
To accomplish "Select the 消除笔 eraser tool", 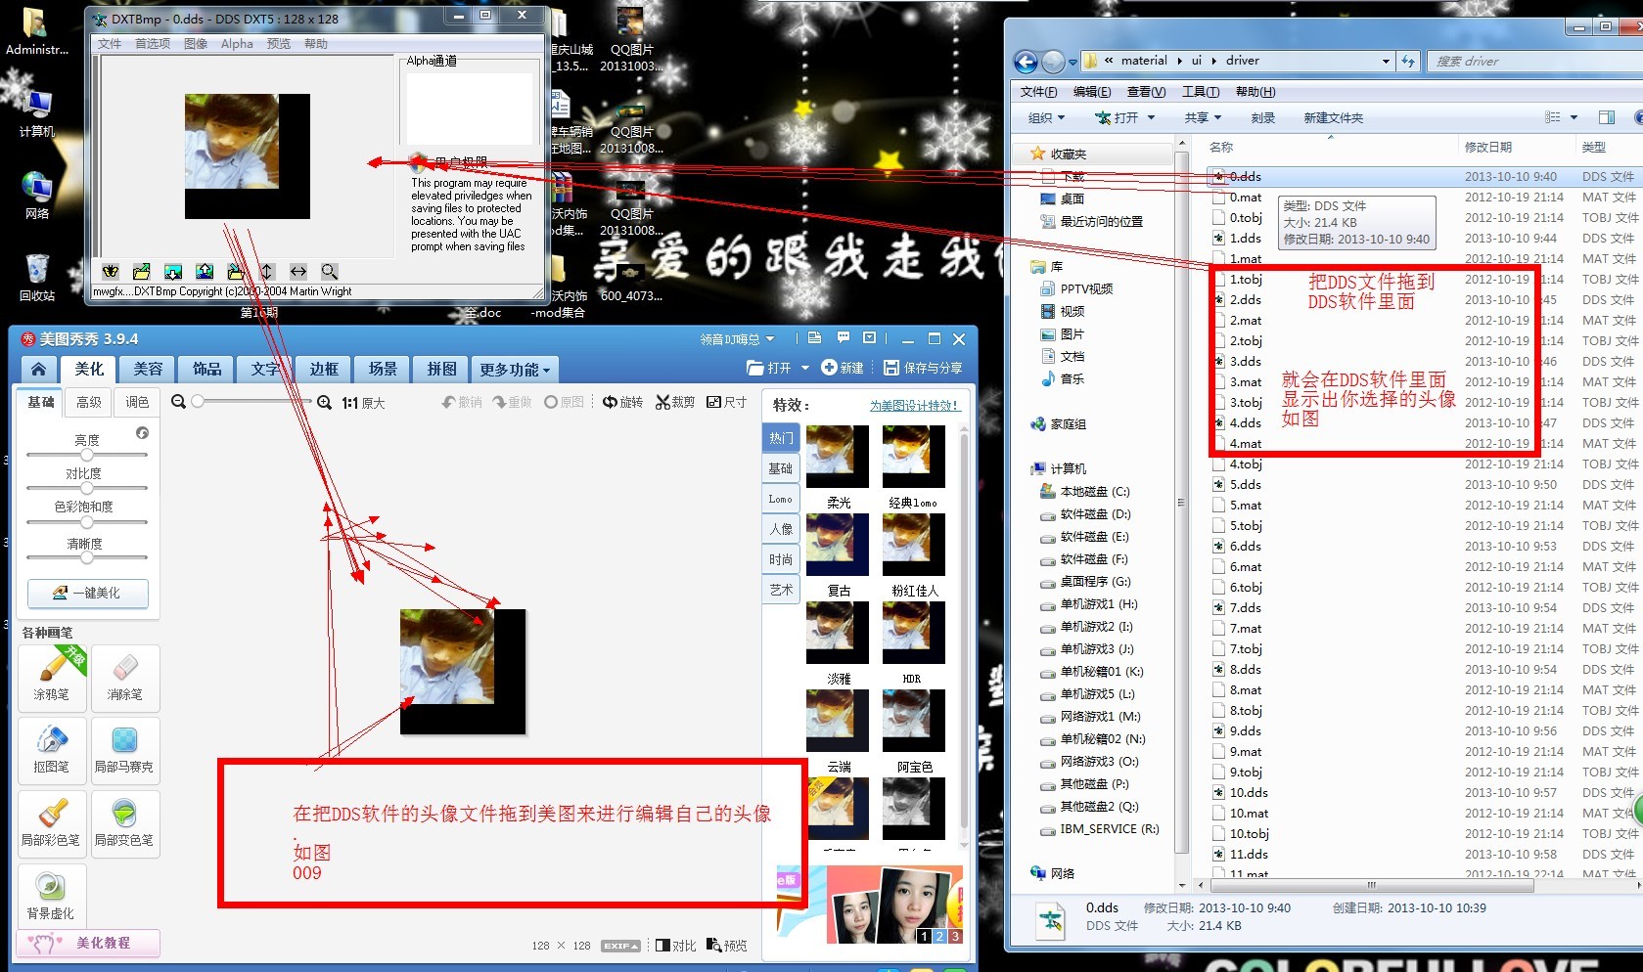I will click(x=124, y=677).
